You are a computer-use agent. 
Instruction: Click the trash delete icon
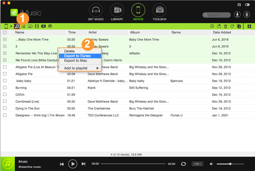pos(226,26)
